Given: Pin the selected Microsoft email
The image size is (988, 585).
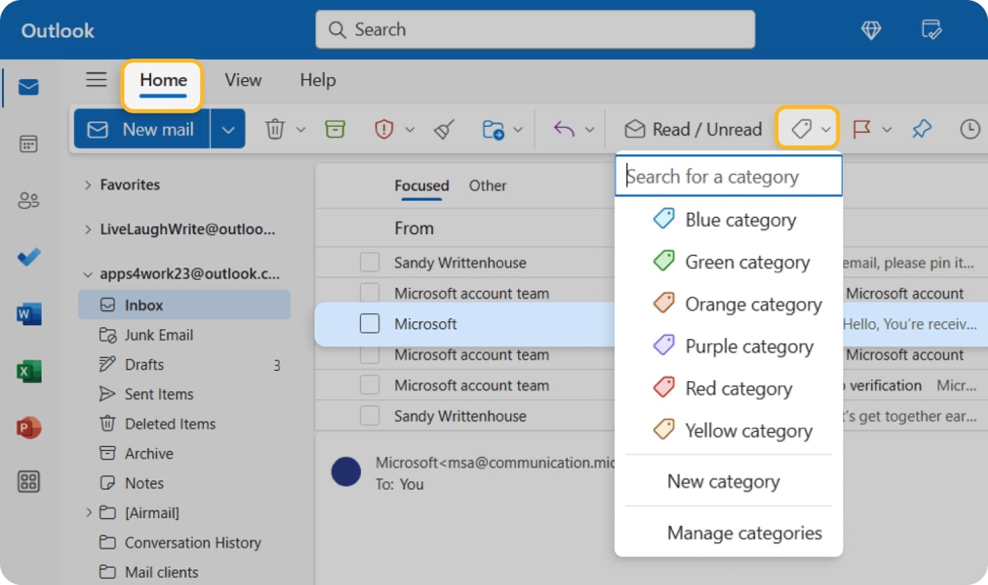Looking at the screenshot, I should click(921, 129).
